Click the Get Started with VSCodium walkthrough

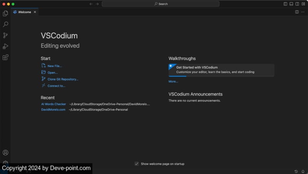[x=221, y=70]
